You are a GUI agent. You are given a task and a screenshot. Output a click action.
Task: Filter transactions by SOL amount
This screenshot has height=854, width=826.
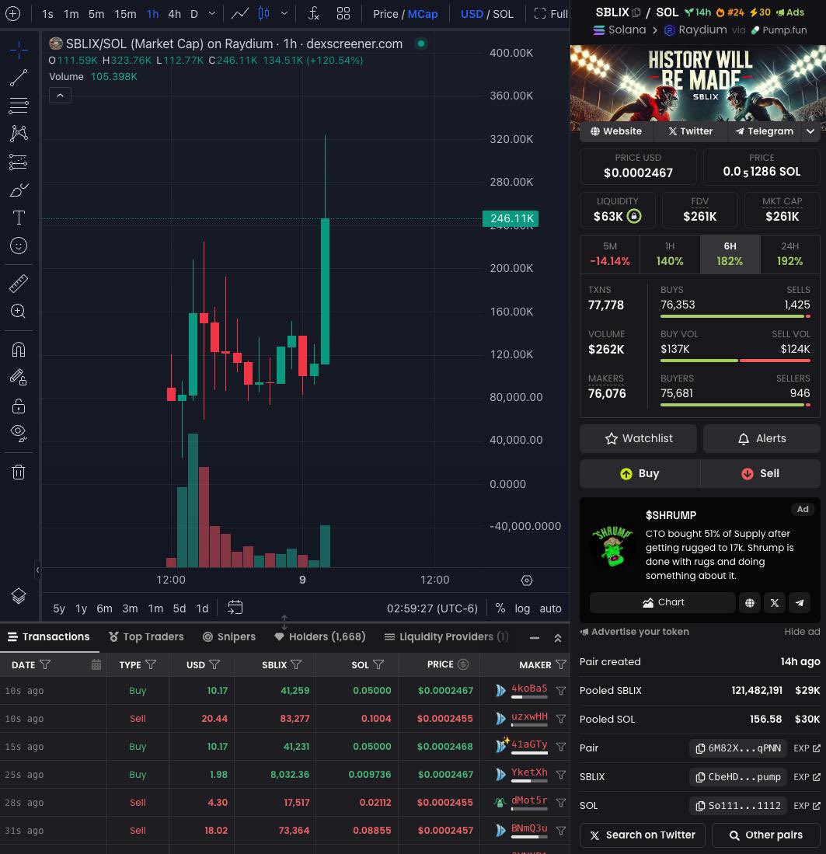(x=378, y=665)
